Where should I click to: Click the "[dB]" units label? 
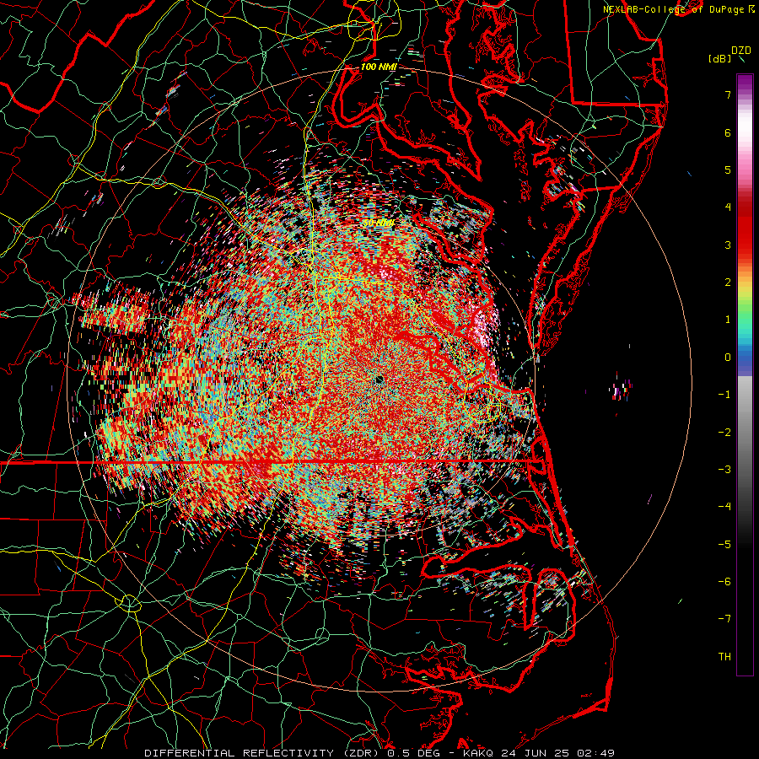tap(720, 58)
